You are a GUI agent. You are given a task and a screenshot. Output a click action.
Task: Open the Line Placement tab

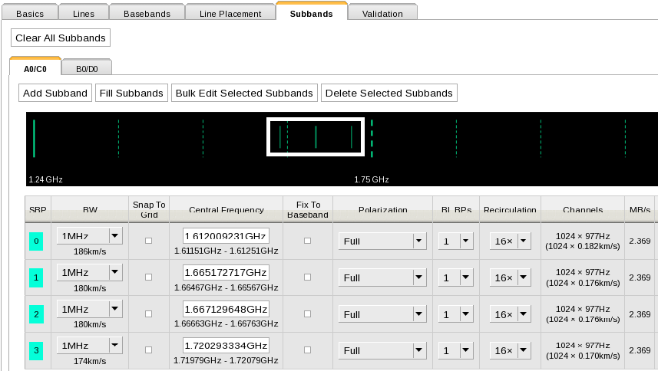coord(230,14)
